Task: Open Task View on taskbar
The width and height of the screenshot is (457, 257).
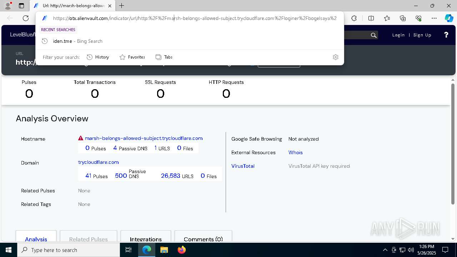Action: tap(129, 250)
